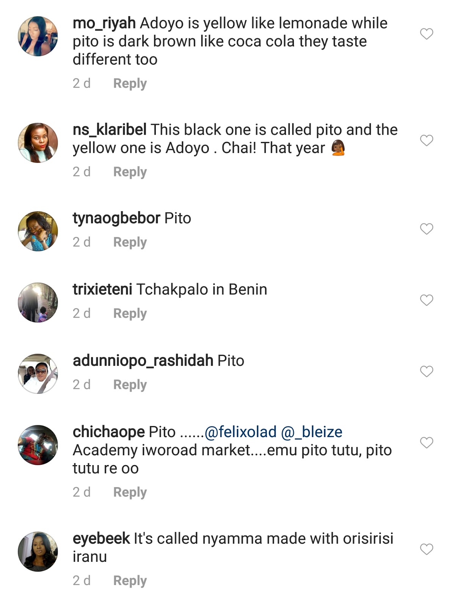Like adunniopo_rashidah's comment

[x=427, y=371]
